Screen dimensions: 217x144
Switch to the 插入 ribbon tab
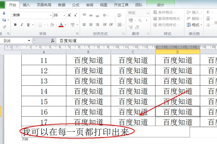[x=26, y=5]
